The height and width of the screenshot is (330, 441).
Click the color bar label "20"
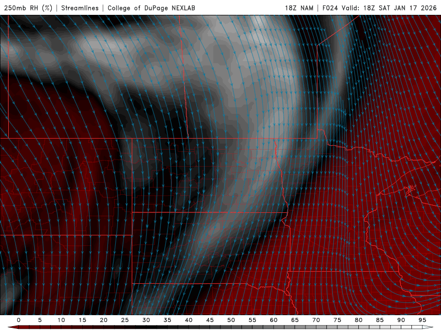pos(104,320)
